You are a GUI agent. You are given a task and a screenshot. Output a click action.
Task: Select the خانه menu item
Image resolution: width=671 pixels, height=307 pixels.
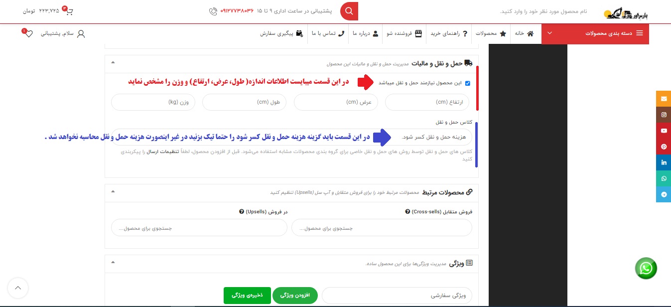point(526,33)
